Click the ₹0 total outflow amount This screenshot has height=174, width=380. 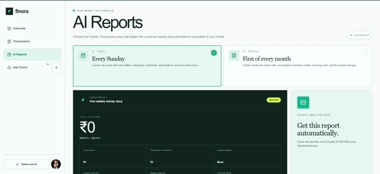click(x=88, y=127)
